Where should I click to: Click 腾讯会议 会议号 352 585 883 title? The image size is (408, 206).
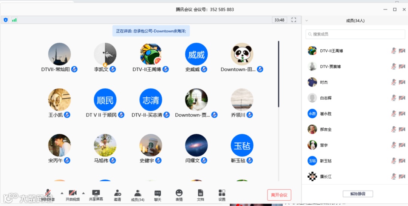point(205,9)
